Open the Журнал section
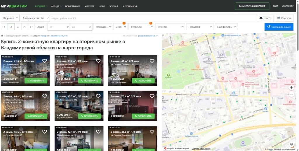Screen dimensions: 299x151 click(114, 6)
